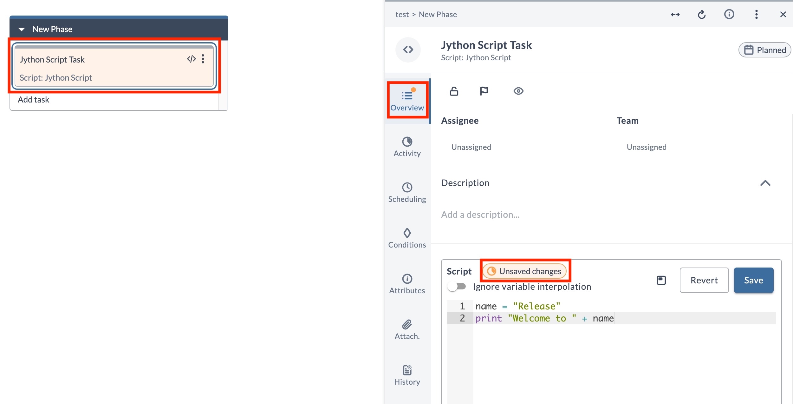
Task: Click the refresh icon in panel header
Action: coord(702,15)
